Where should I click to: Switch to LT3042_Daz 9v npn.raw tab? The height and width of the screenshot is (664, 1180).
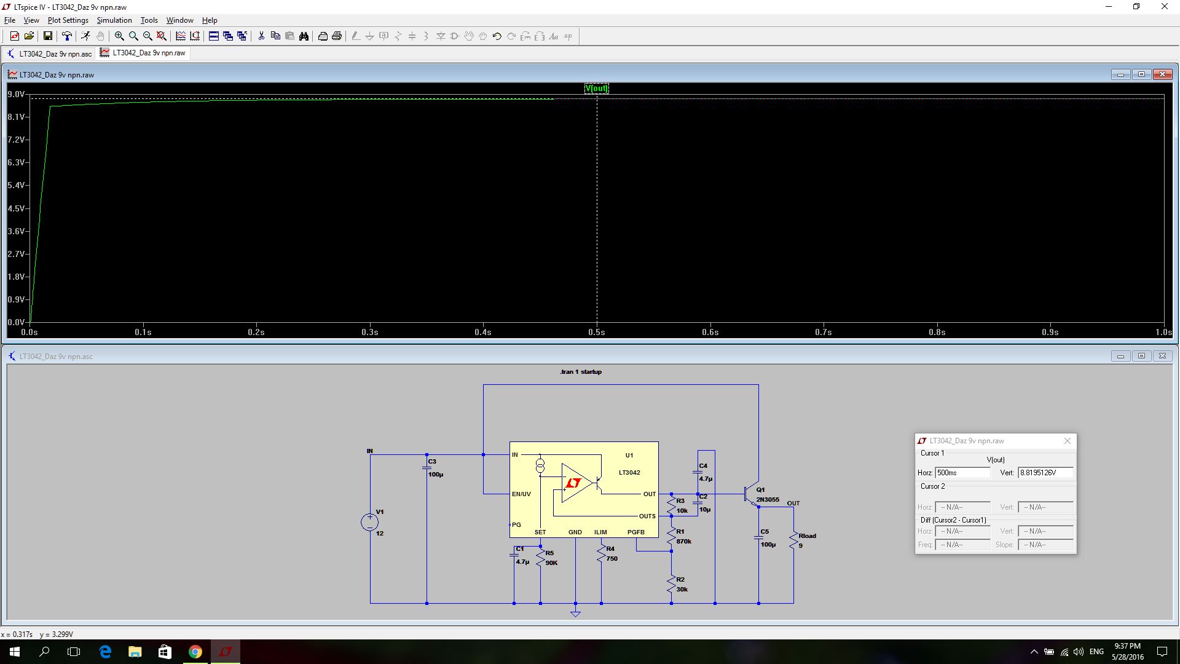click(x=143, y=53)
